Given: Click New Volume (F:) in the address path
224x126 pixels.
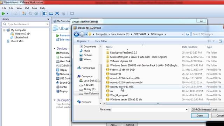Looking at the screenshot, I should [x=120, y=34].
